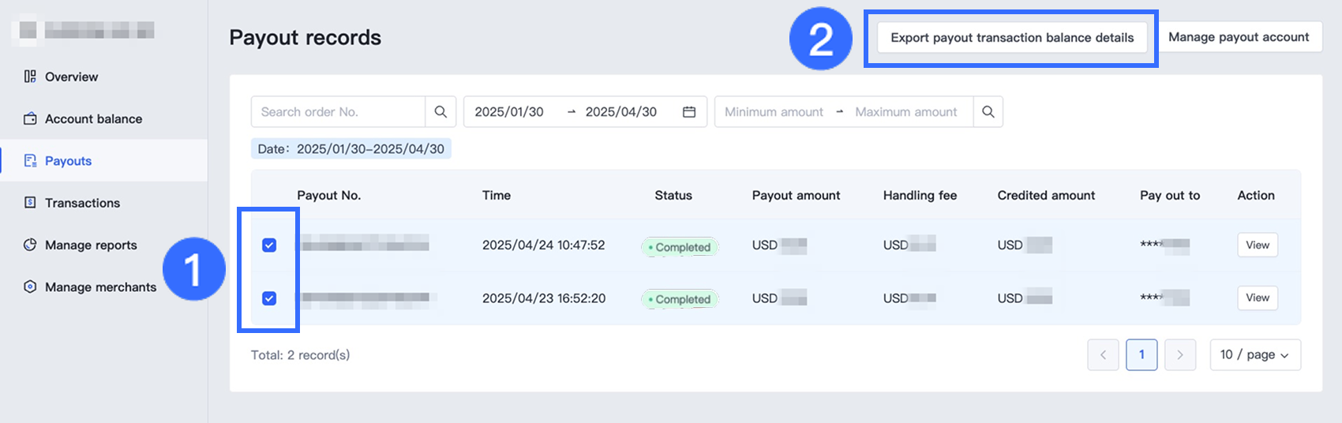This screenshot has height=423, width=1342.
Task: Click Manage payout account button
Action: pyautogui.click(x=1239, y=37)
